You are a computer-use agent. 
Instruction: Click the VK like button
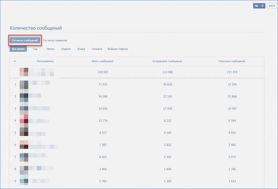click(259, 6)
